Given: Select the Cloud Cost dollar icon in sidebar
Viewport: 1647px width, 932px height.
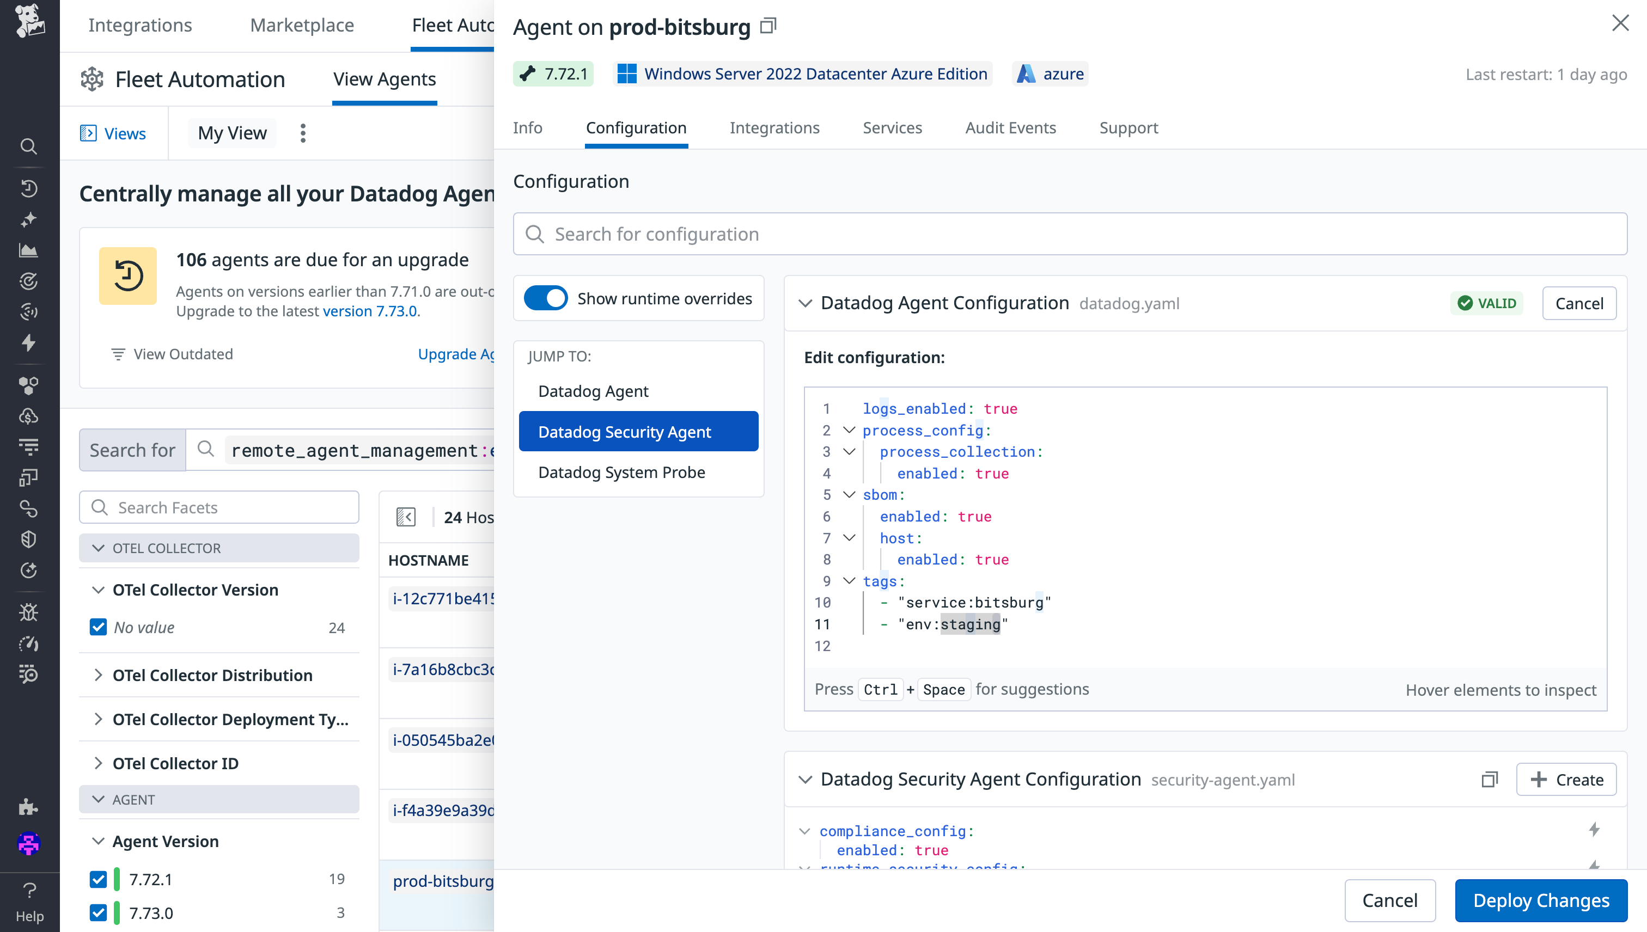Looking at the screenshot, I should point(29,416).
